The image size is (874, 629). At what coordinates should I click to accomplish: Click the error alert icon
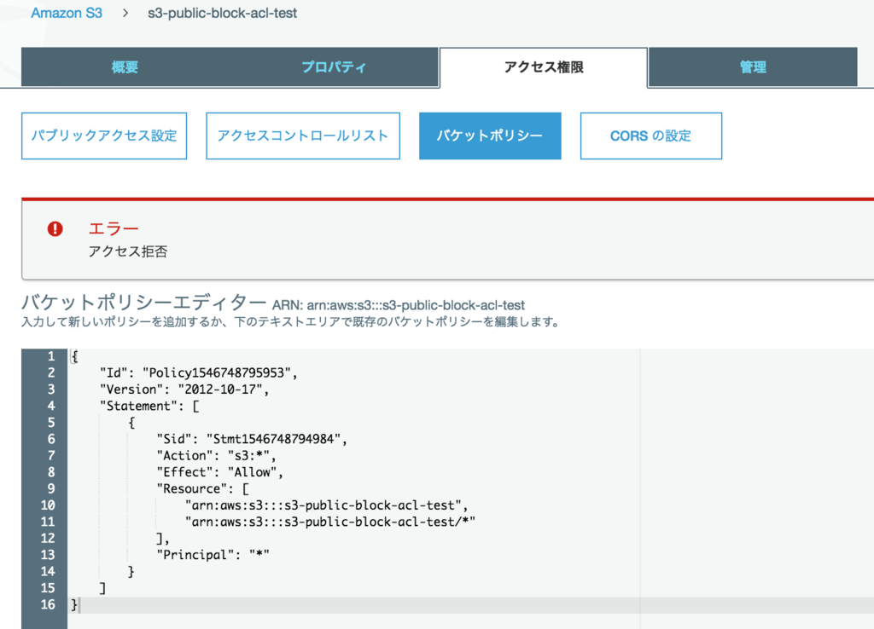tap(55, 229)
